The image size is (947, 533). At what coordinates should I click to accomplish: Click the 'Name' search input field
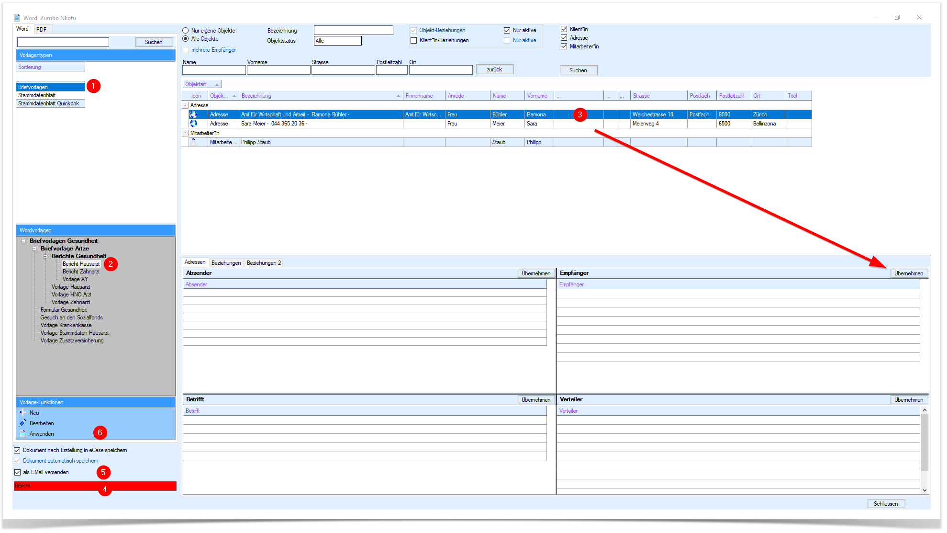pos(214,70)
